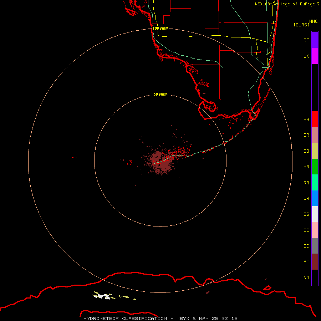
Task: Click the 100 NMI range ring label
Action: click(160, 28)
